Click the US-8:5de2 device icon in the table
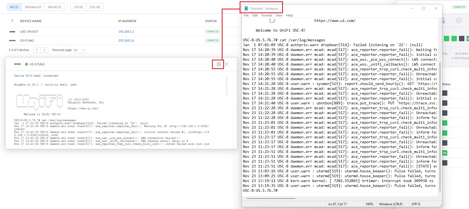Screen dimensions: 469x209 click(x=12, y=40)
